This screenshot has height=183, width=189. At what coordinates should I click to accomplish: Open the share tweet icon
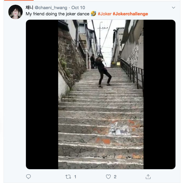click(148, 177)
